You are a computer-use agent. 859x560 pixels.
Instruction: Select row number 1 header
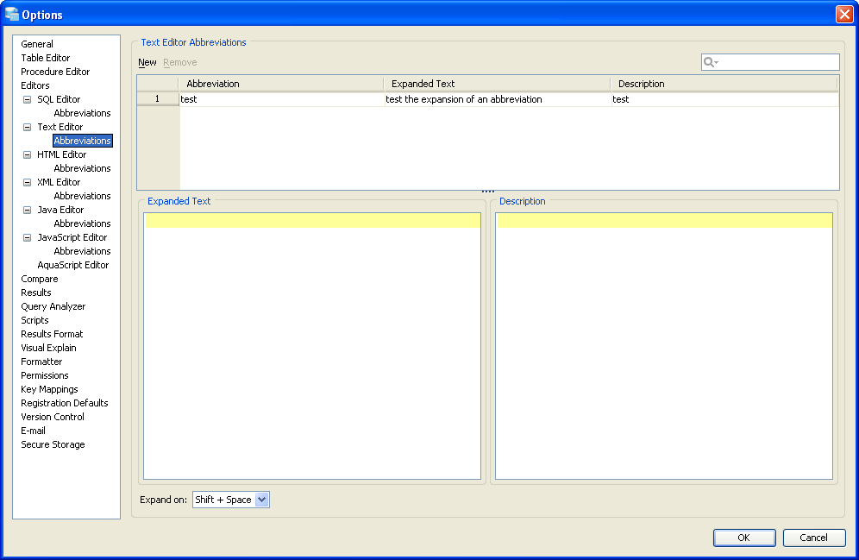[x=157, y=99]
